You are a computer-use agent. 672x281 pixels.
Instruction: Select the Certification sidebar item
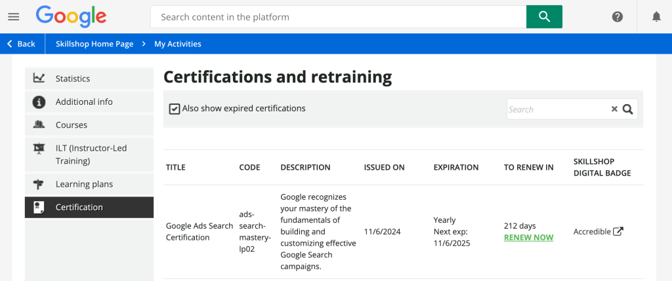pos(89,208)
